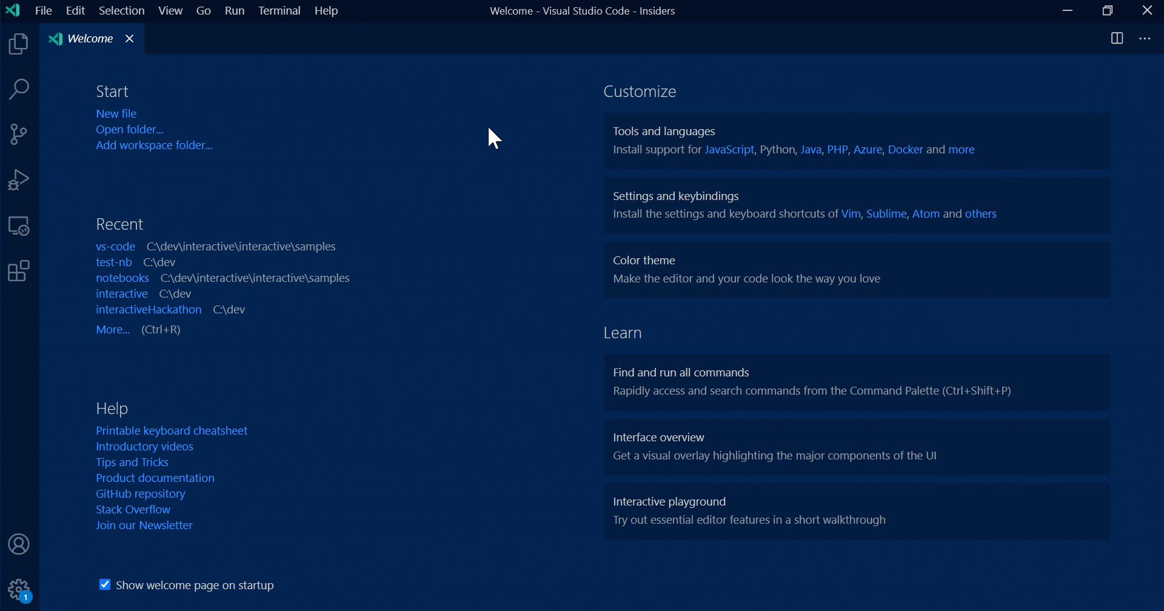Open Find and run all commands card
The image size is (1164, 611).
[x=857, y=382]
